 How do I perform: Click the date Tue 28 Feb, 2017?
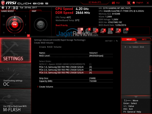[28, 8]
